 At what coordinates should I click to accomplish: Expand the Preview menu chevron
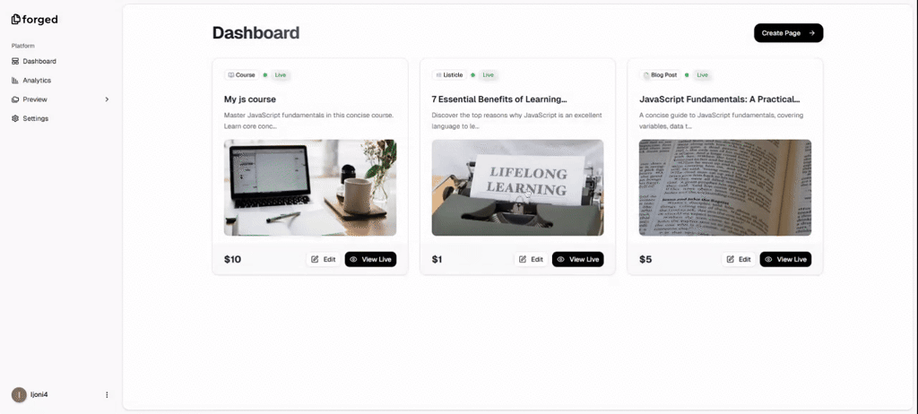click(107, 99)
